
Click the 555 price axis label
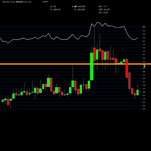[x=144, y=34]
